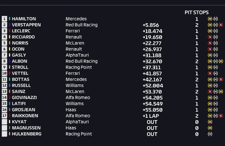Viewport: 225px width, 146px height.
Task: Click the position 1 box
Action: point(5,19)
